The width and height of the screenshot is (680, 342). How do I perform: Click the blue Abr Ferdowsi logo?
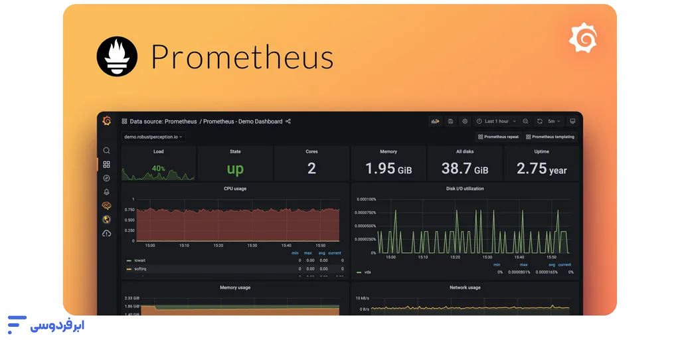pos(46,325)
